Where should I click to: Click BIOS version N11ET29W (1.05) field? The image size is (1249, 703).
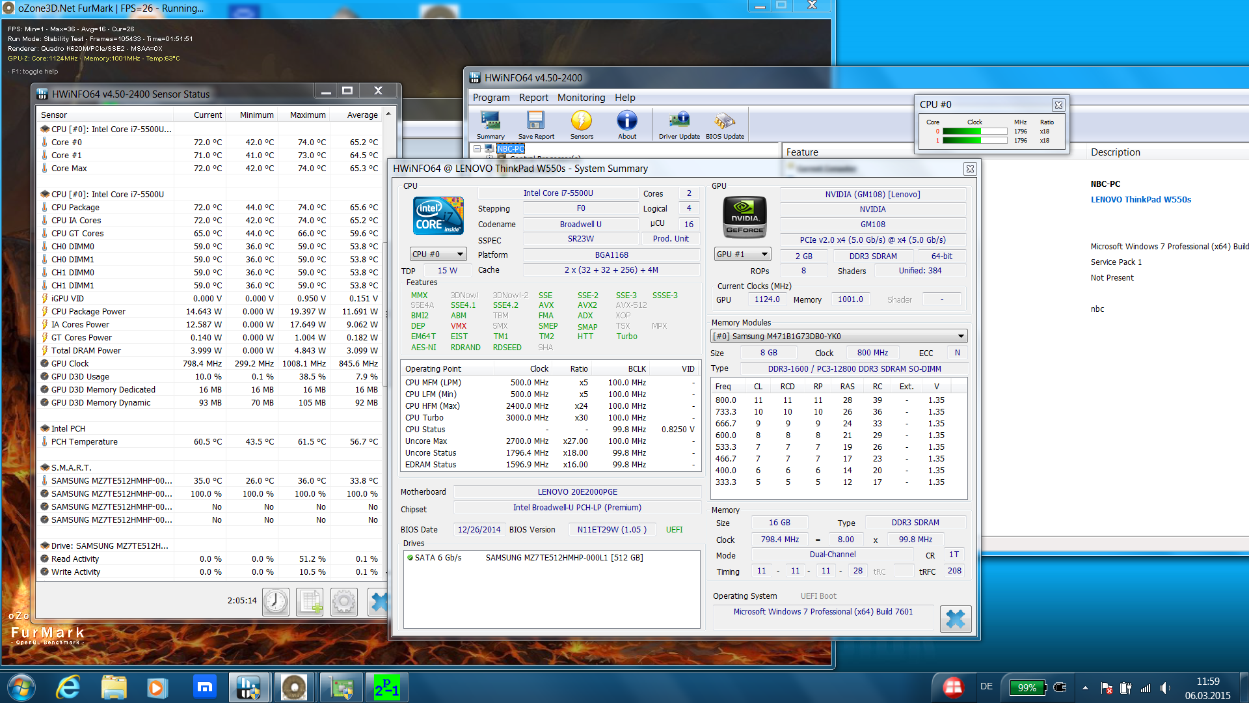pos(611,530)
